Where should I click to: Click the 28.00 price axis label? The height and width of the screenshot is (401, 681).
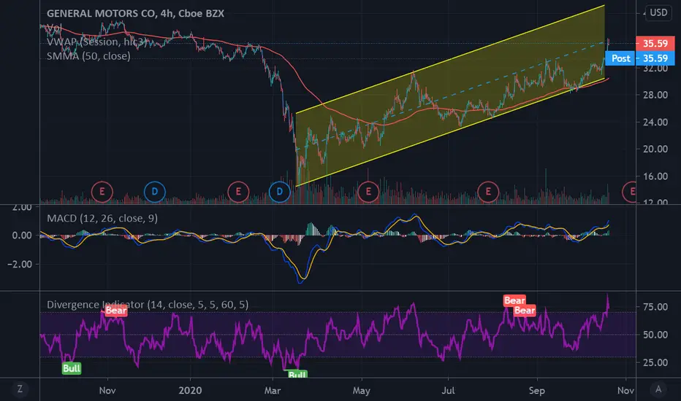click(655, 95)
